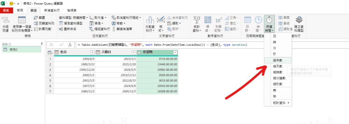Expand the 存留期 column filter dropdown

click(175, 53)
